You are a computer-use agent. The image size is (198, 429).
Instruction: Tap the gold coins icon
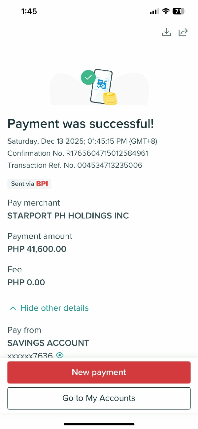110,98
